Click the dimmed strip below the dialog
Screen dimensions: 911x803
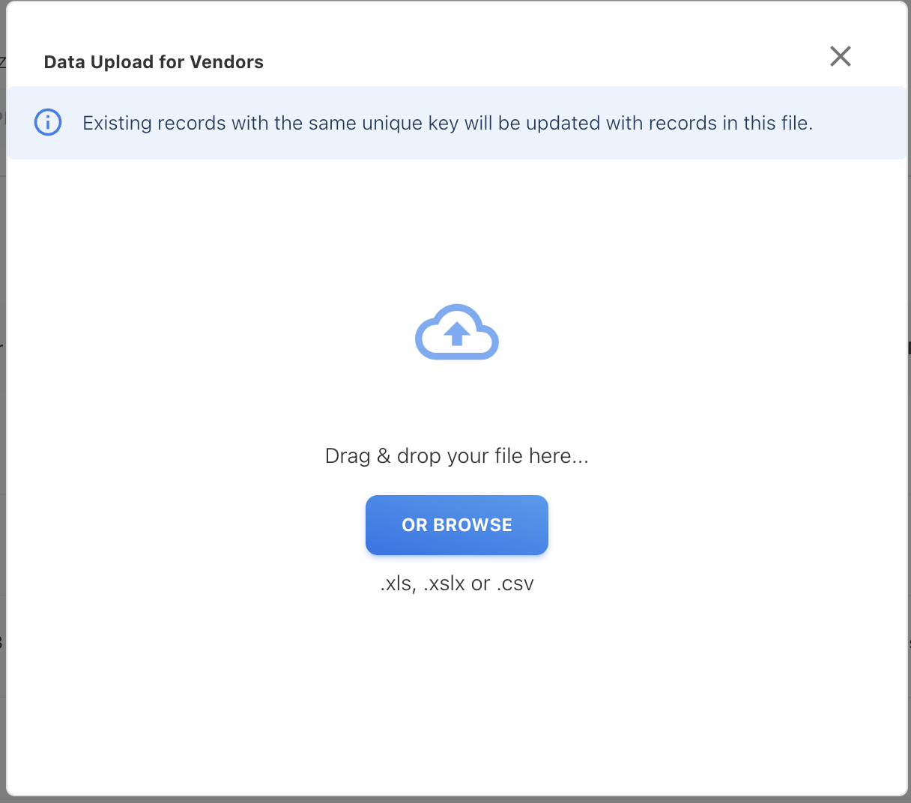click(455, 799)
